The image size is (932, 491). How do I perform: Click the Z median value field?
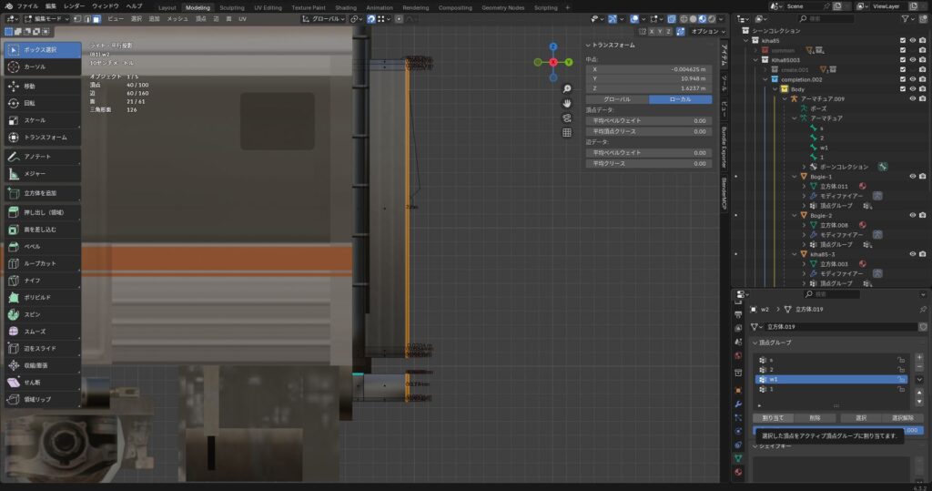point(649,89)
